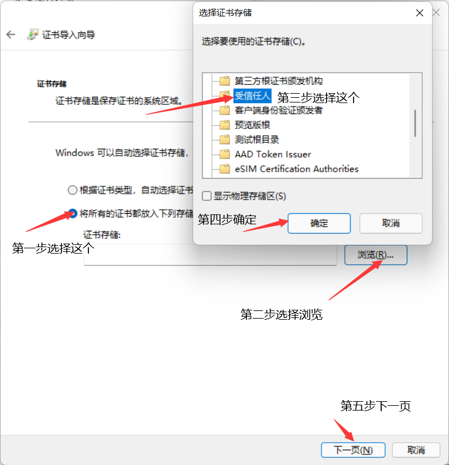The image size is (449, 465).
Task: Click the certificate store list scrollbar thumb
Action: pyautogui.click(x=415, y=124)
